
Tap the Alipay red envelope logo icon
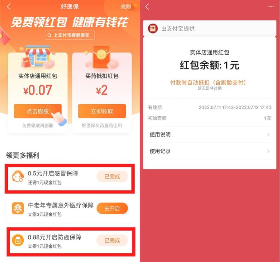[x=153, y=29]
